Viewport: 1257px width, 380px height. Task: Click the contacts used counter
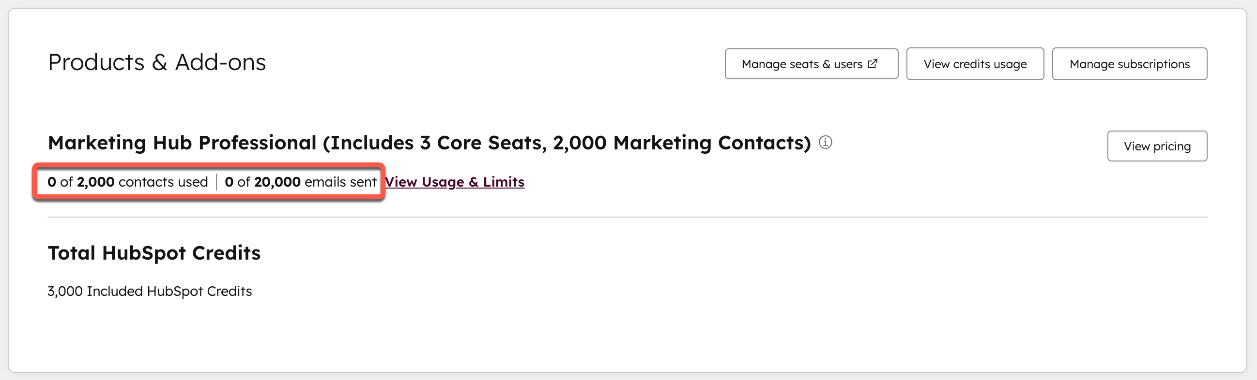pos(128,182)
